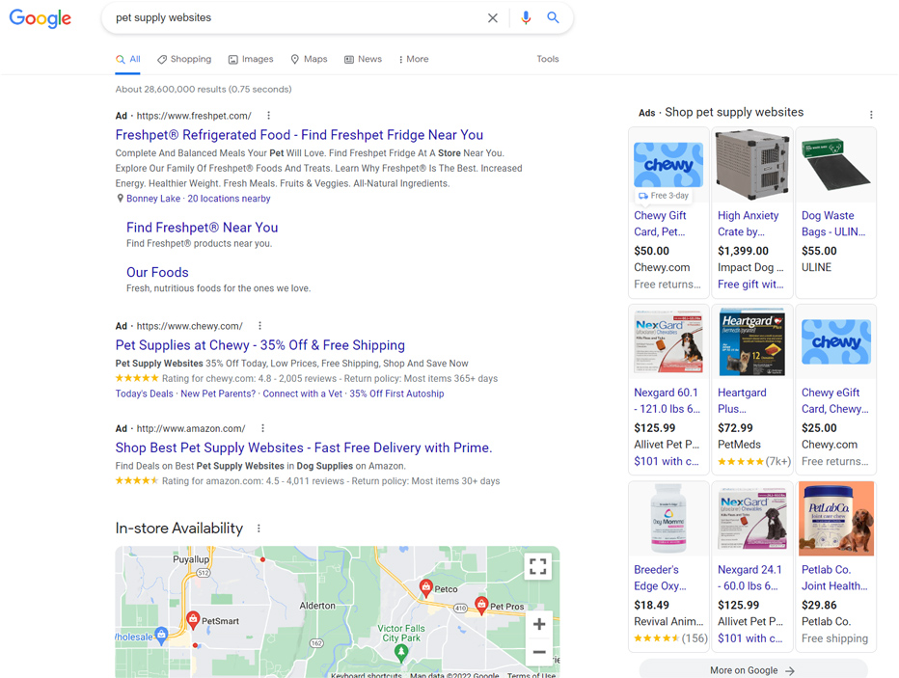Expand the More search categories menu
Viewport: 899px width, 678px height.
coord(414,59)
